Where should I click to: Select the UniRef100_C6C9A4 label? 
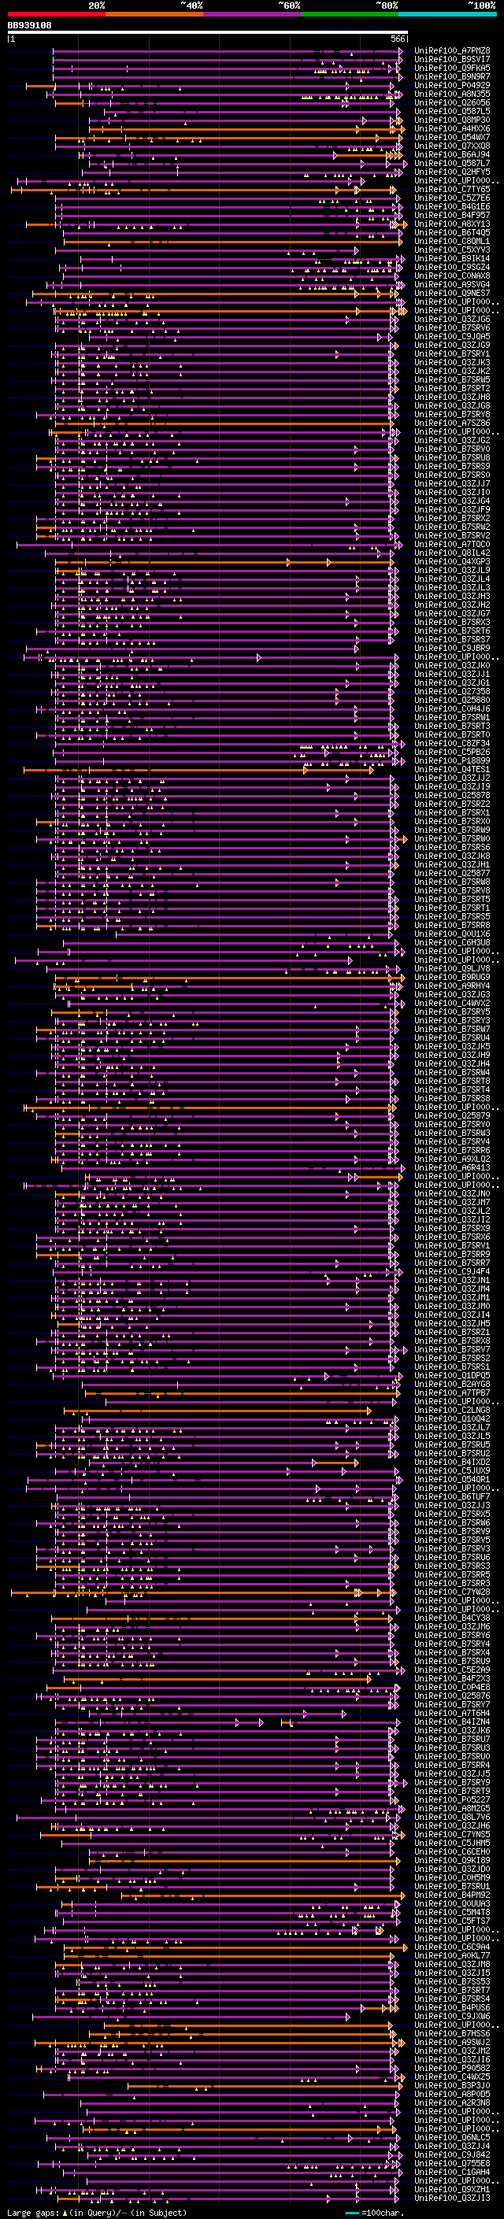(x=452, y=1947)
